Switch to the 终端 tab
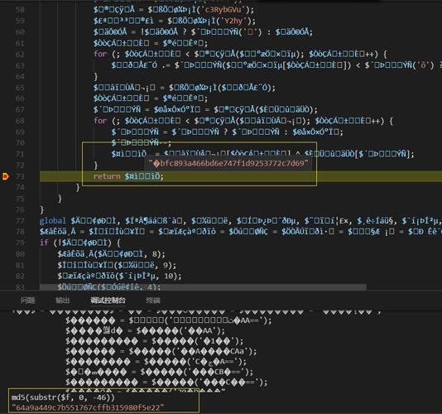442x414 pixels. click(153, 301)
